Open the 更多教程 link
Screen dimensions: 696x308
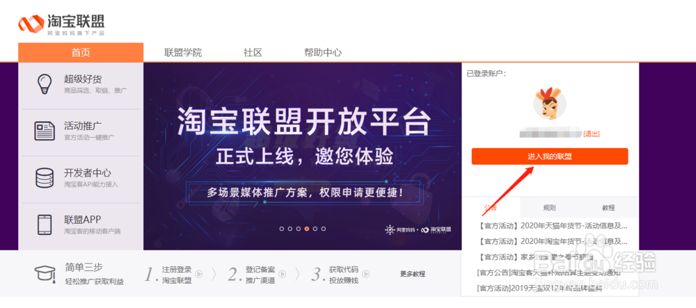point(412,274)
